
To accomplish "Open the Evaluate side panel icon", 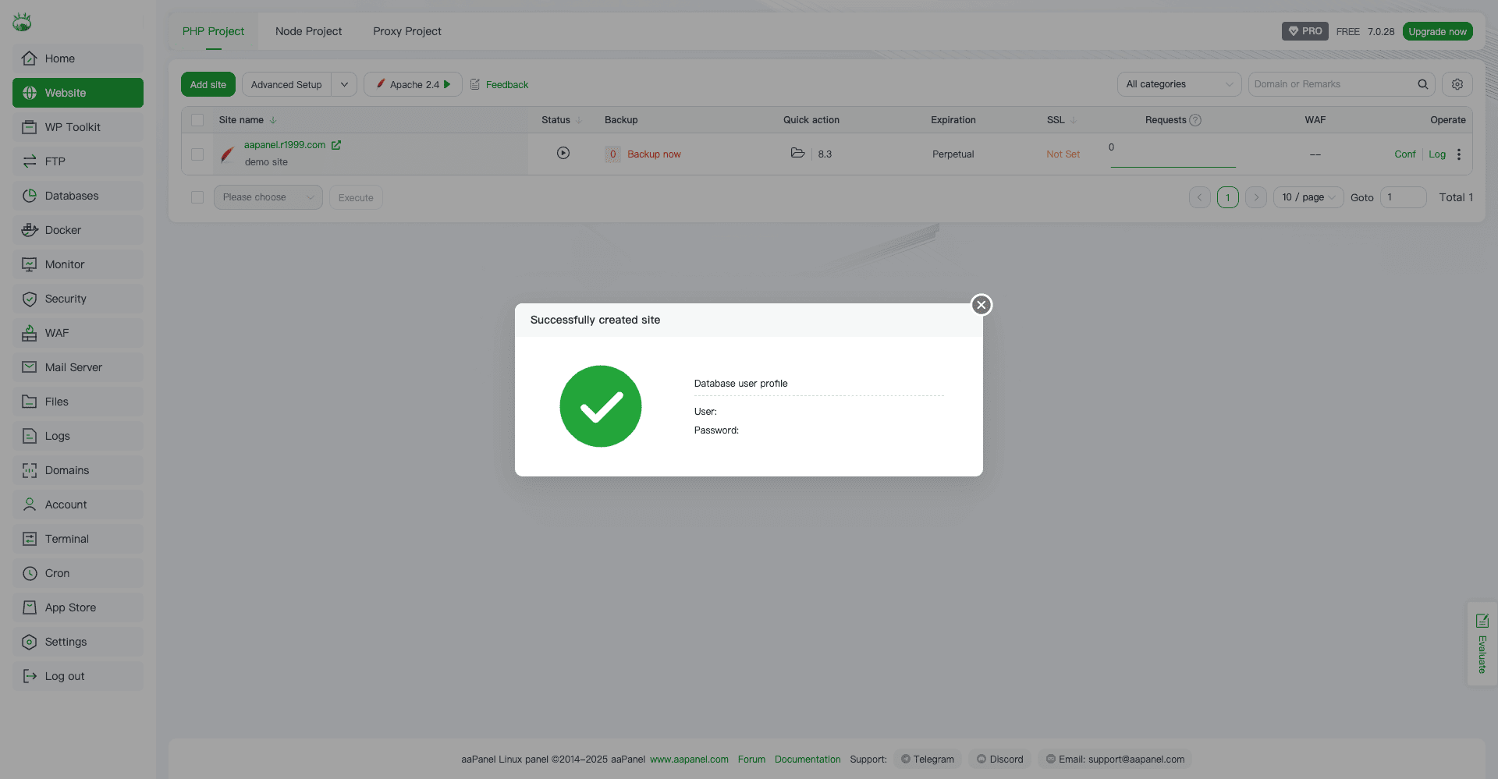I will [1482, 621].
